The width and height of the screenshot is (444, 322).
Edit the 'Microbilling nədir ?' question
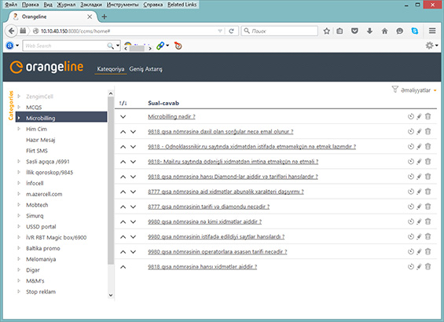point(419,116)
